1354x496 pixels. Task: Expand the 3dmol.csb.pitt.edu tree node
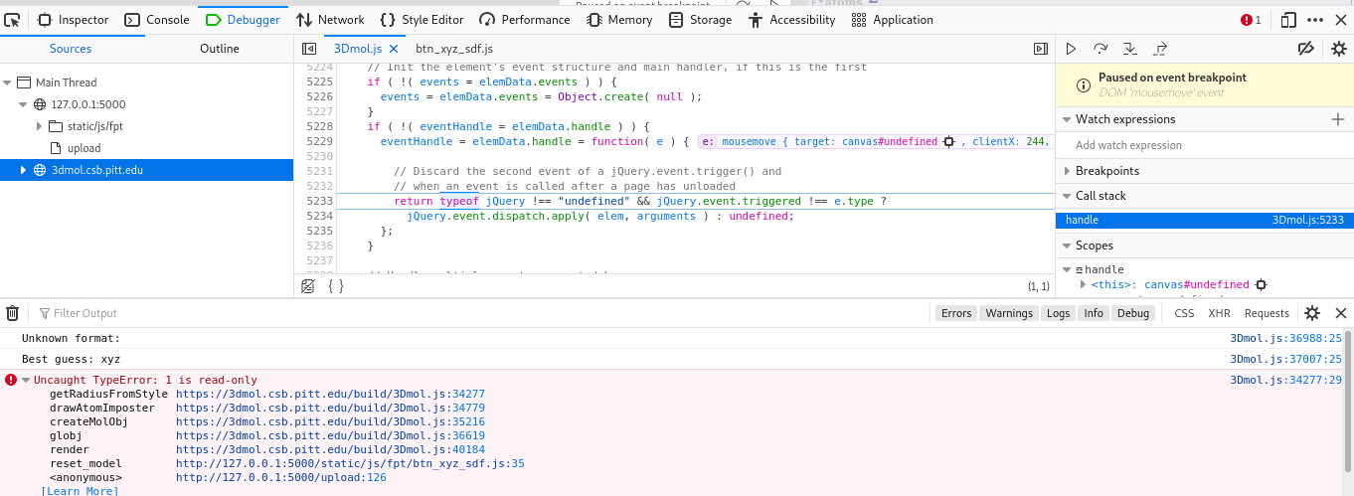click(x=24, y=170)
